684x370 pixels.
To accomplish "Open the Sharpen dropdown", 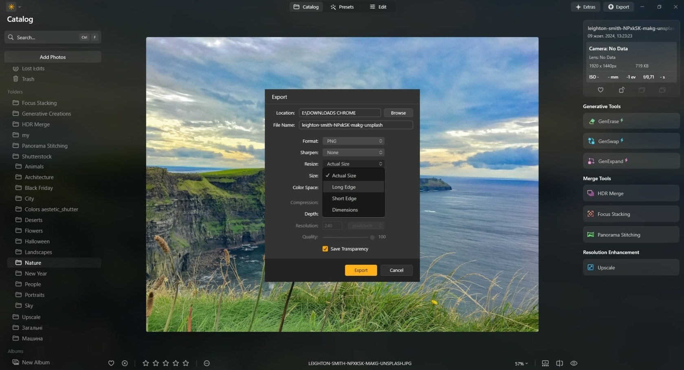I will tap(353, 152).
